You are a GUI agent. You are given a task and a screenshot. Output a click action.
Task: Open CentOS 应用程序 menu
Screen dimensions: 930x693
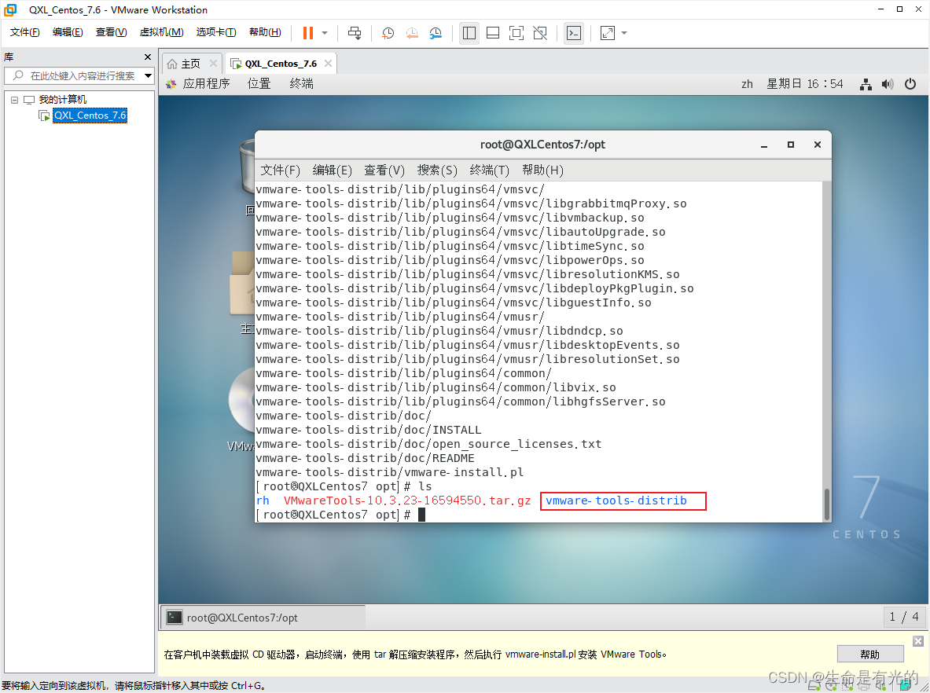(x=206, y=83)
